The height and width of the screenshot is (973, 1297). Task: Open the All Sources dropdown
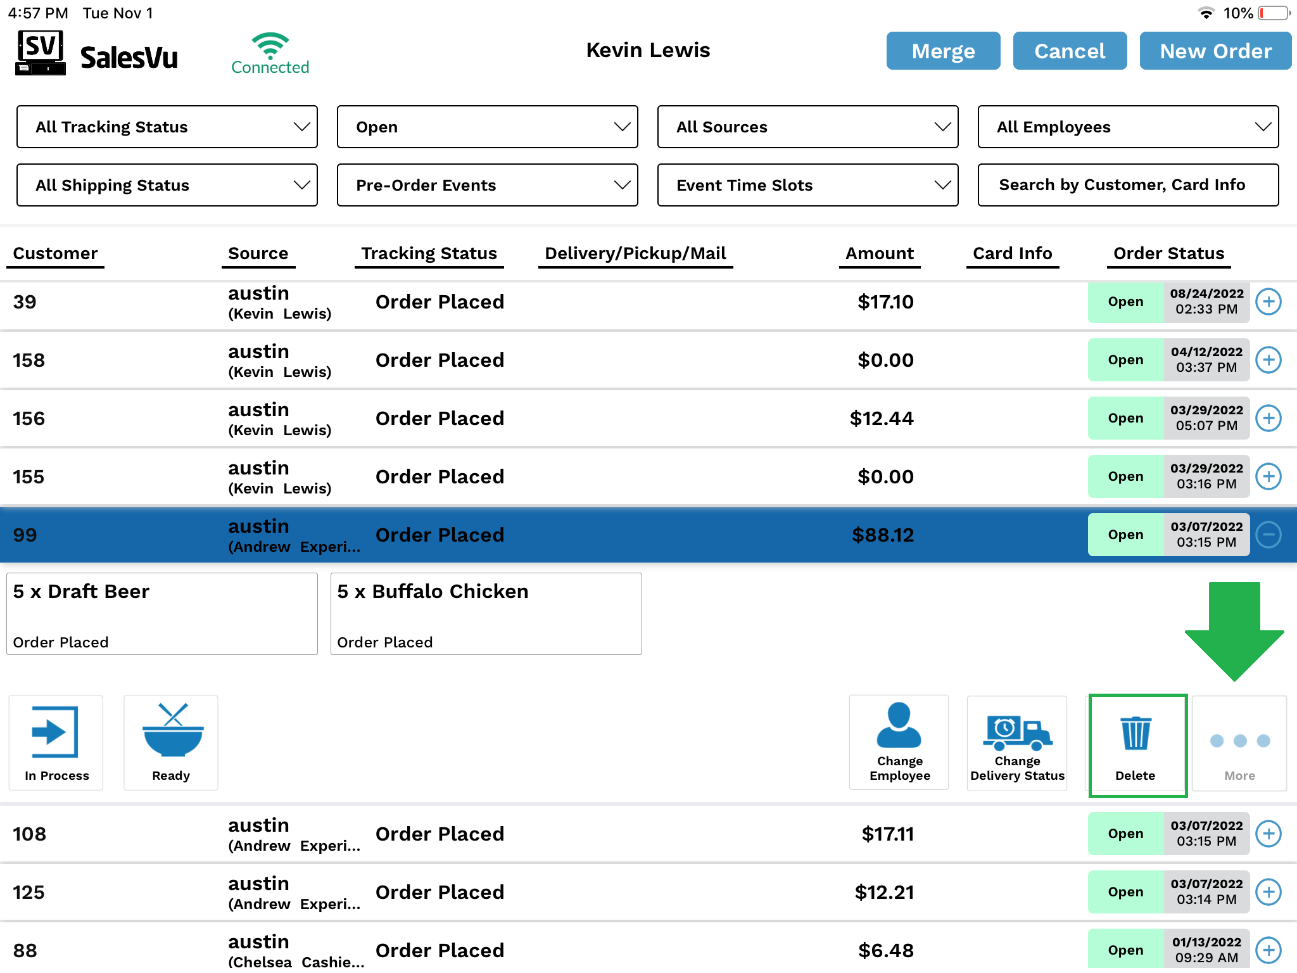[807, 127]
